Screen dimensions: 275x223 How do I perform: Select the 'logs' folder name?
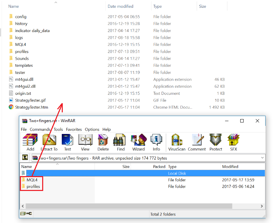[x=19, y=37]
